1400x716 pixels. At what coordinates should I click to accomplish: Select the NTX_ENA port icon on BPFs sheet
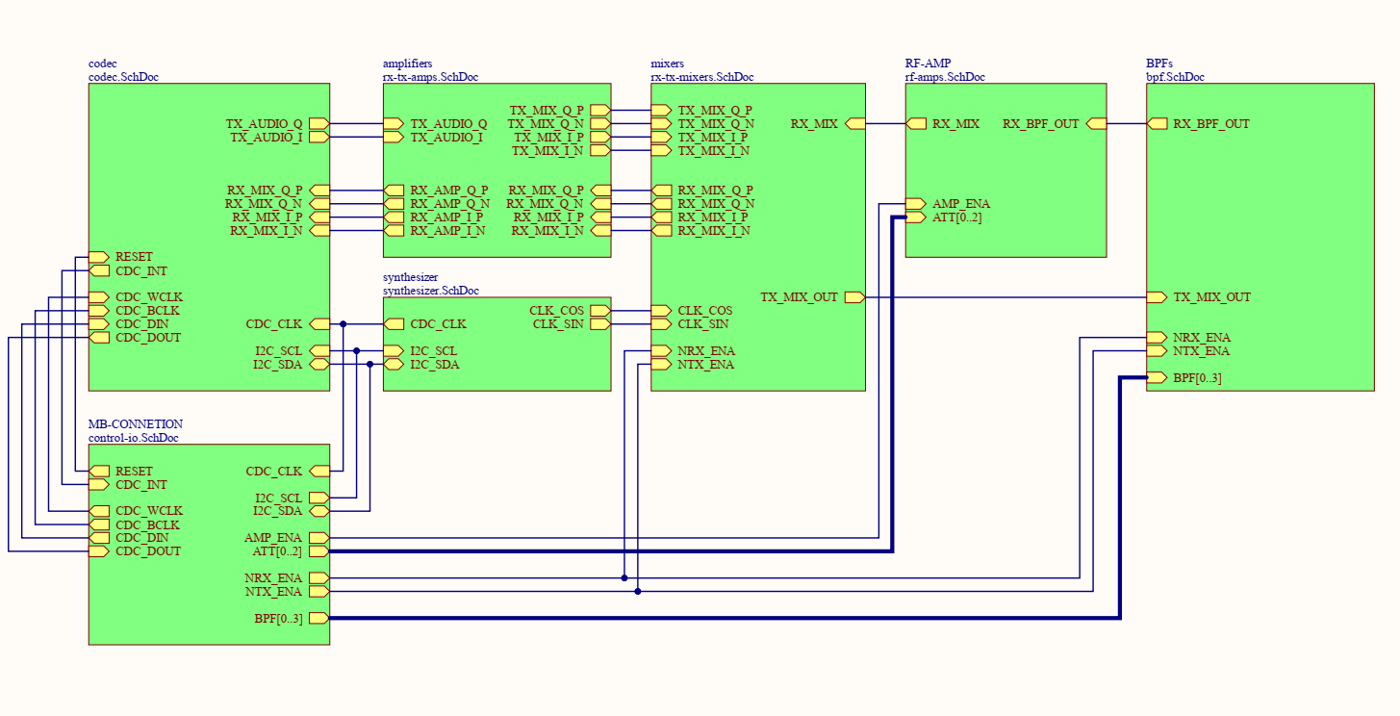pyautogui.click(x=1158, y=351)
